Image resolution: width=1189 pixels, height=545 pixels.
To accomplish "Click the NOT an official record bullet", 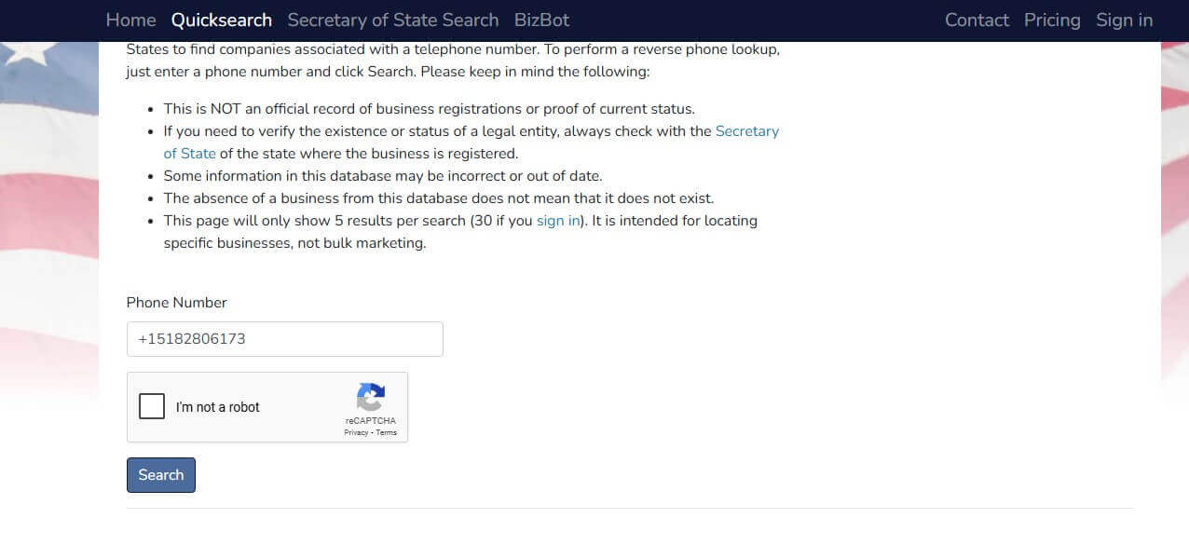I will 430,109.
